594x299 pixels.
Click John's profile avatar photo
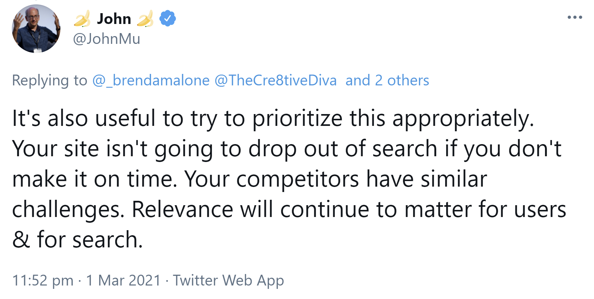(x=36, y=29)
